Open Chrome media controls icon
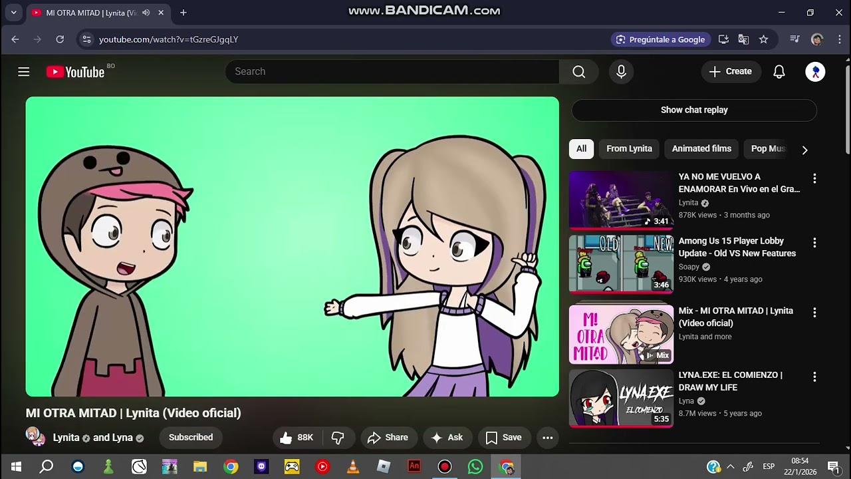This screenshot has height=479, width=851. (794, 39)
